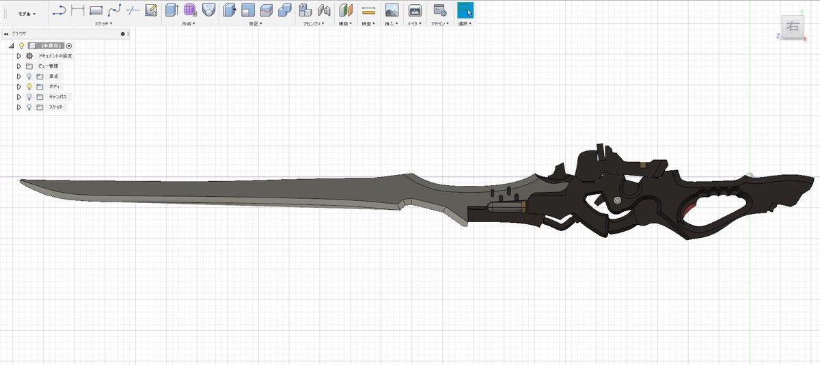Select the arc line sketch tool
This screenshot has width=820, height=365.
(59, 10)
